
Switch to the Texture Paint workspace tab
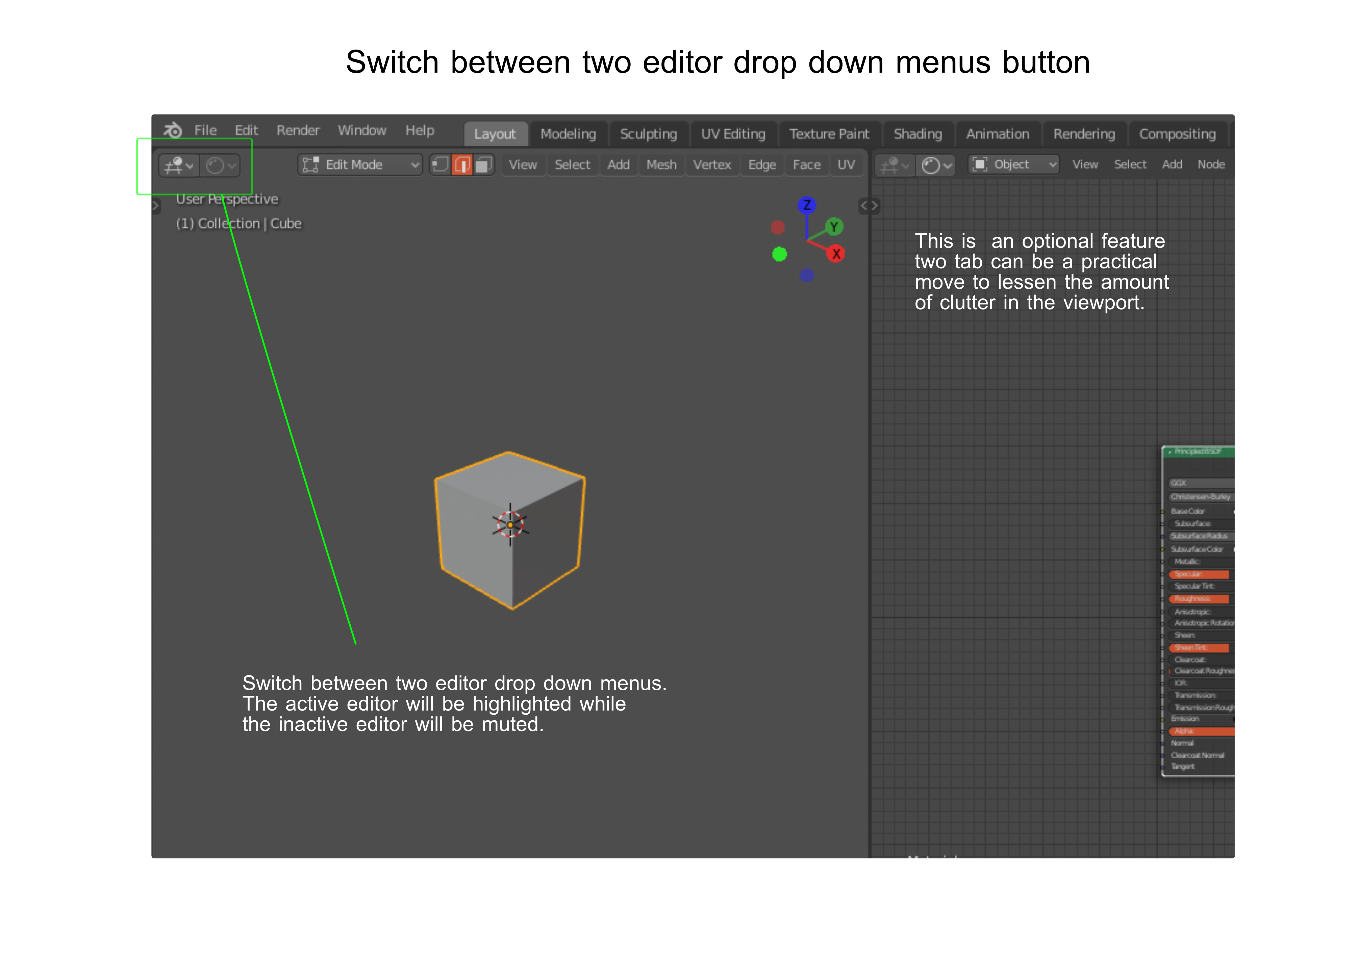point(829,134)
